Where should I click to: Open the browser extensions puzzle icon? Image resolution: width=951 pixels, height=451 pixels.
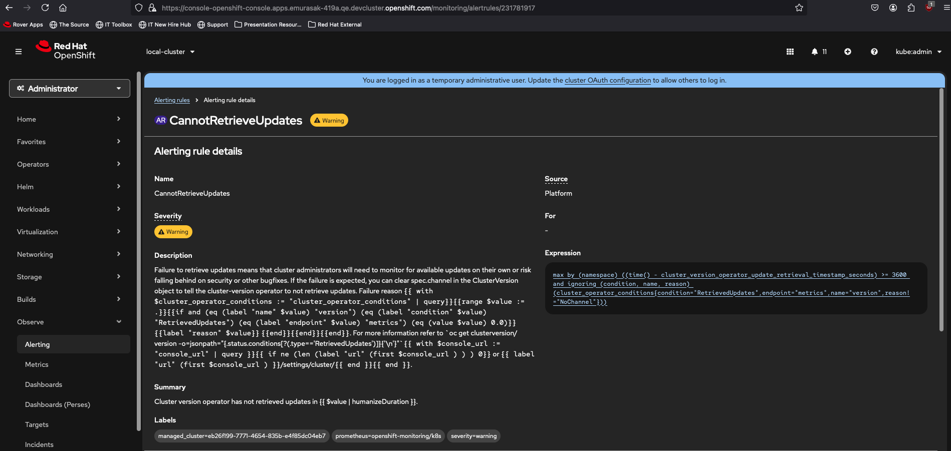(911, 8)
